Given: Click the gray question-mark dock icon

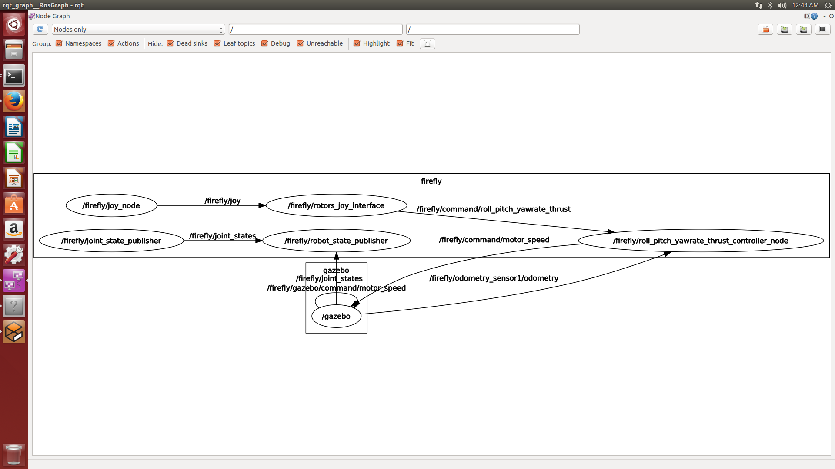Looking at the screenshot, I should click(x=14, y=306).
